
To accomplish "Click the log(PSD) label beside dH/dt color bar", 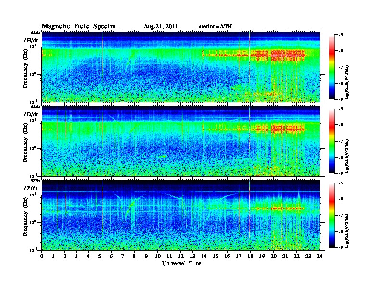I will (x=347, y=82).
